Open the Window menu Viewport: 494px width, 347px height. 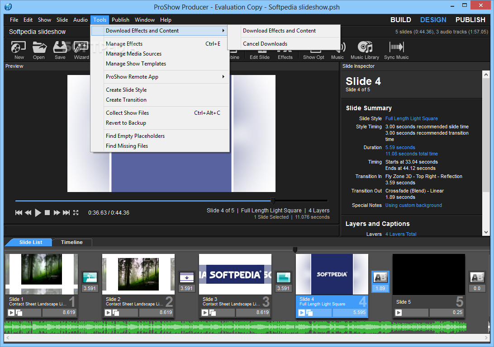(x=145, y=20)
